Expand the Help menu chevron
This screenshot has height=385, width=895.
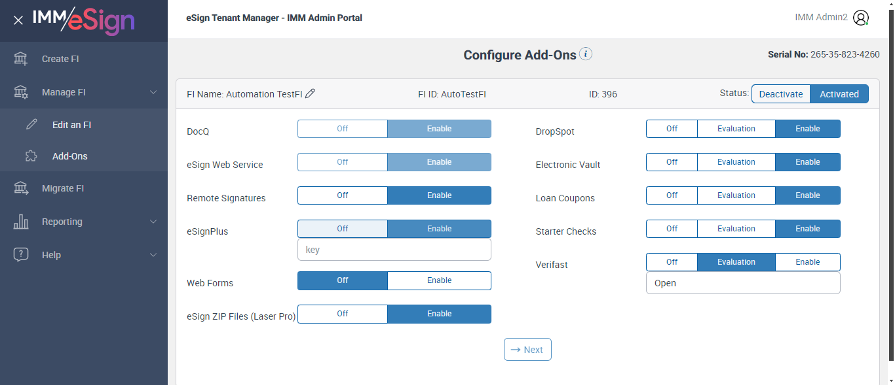pyautogui.click(x=153, y=255)
